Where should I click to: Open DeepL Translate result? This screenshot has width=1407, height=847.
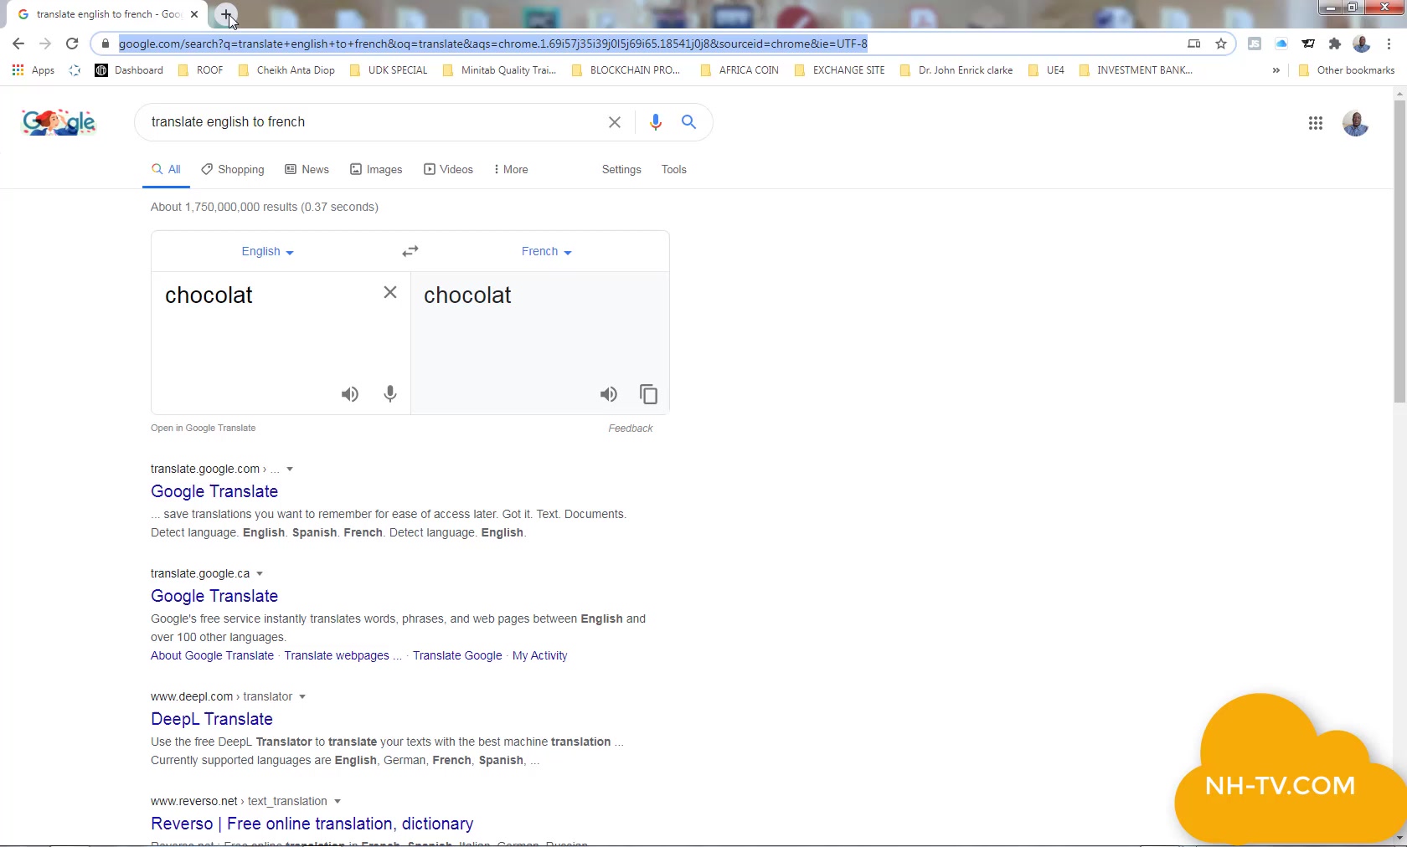point(212,720)
